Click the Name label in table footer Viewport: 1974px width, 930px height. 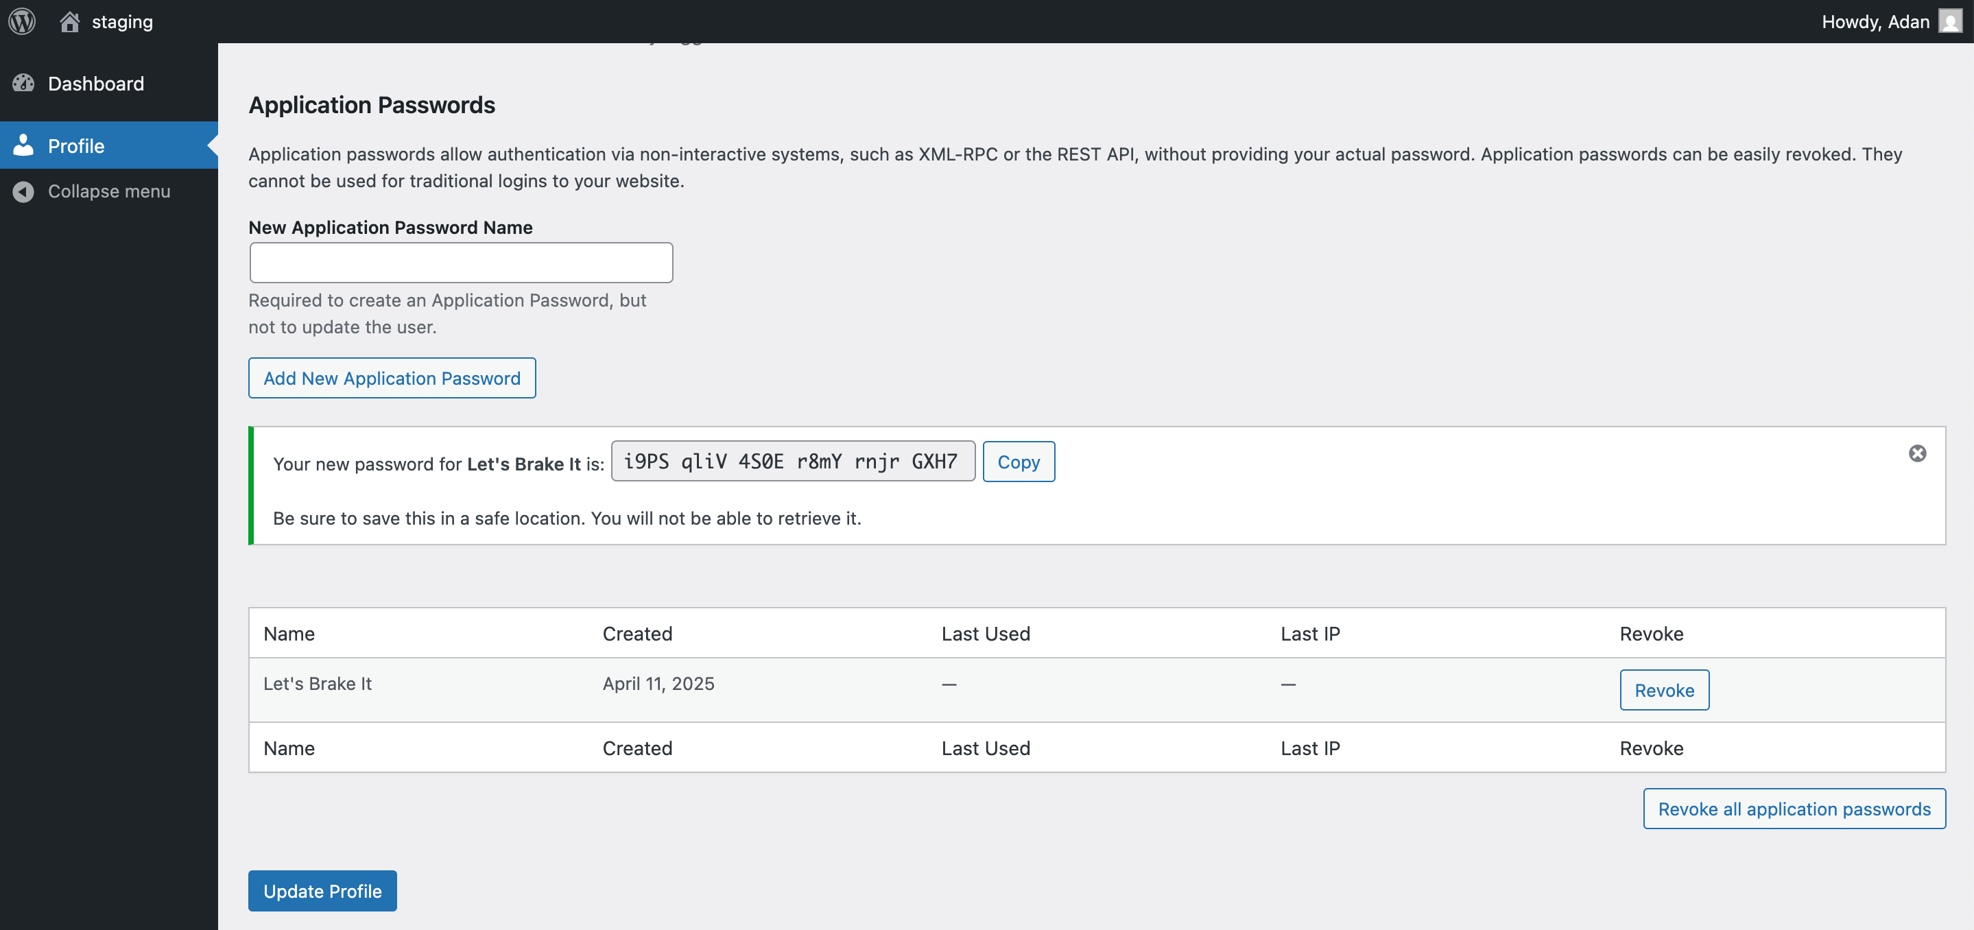pos(289,748)
